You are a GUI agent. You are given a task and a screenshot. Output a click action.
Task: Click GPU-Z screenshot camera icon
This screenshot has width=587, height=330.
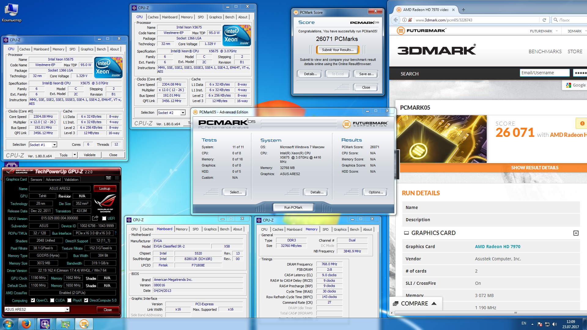point(109,178)
